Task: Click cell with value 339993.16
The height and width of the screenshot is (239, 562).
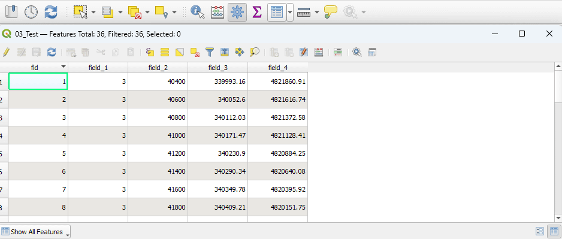Action: pos(217,81)
